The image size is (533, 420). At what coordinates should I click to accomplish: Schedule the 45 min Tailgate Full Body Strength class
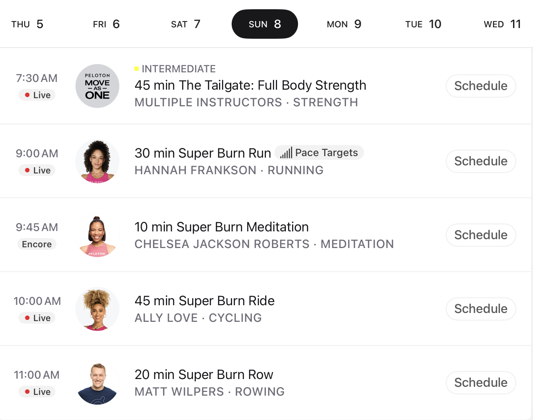tap(481, 86)
